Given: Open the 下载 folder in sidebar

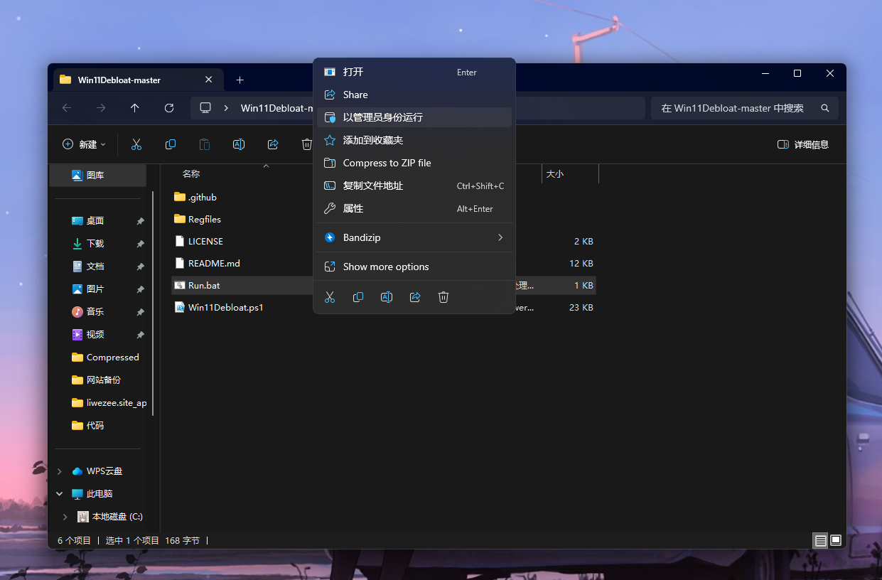Looking at the screenshot, I should pyautogui.click(x=95, y=244).
